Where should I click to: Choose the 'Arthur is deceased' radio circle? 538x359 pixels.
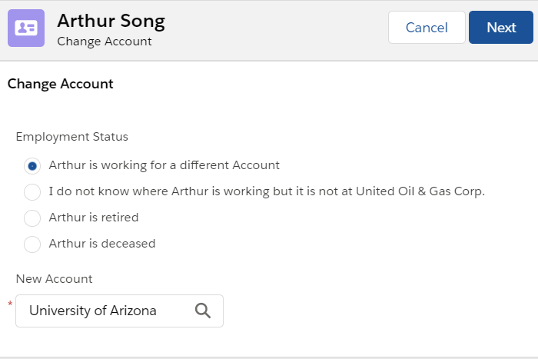point(32,244)
